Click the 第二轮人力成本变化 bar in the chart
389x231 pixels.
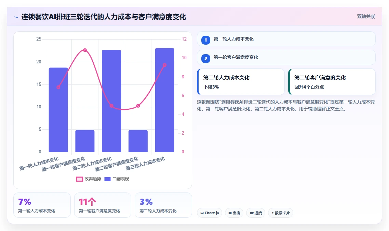click(x=111, y=101)
